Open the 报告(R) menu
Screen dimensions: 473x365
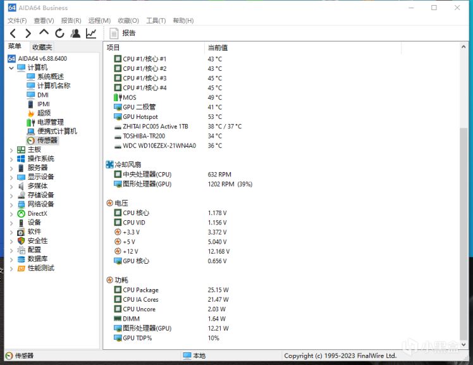71,20
